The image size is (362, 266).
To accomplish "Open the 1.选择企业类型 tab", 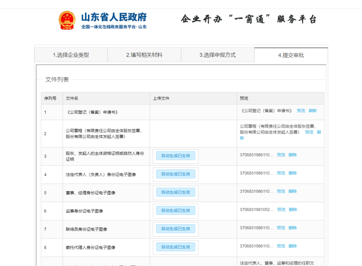I will (71, 55).
